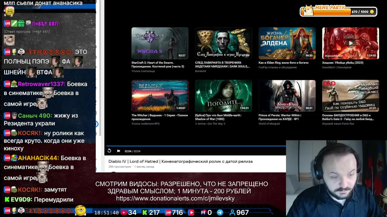Click channel name 'Bonelord'
The width and height of the screenshot is (387, 217).
(x=200, y=71)
